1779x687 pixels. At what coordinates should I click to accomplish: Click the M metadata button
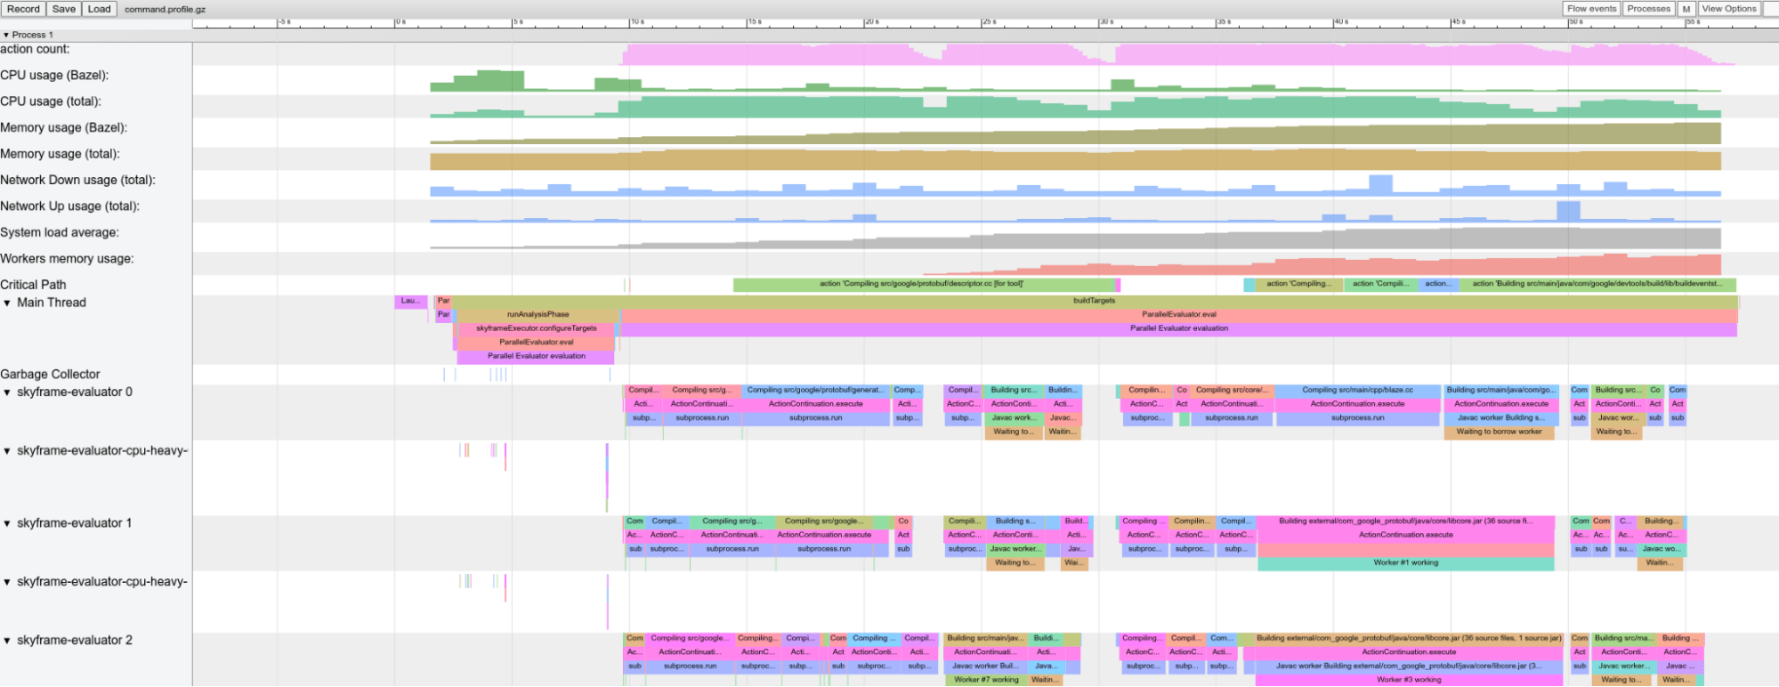click(1686, 9)
